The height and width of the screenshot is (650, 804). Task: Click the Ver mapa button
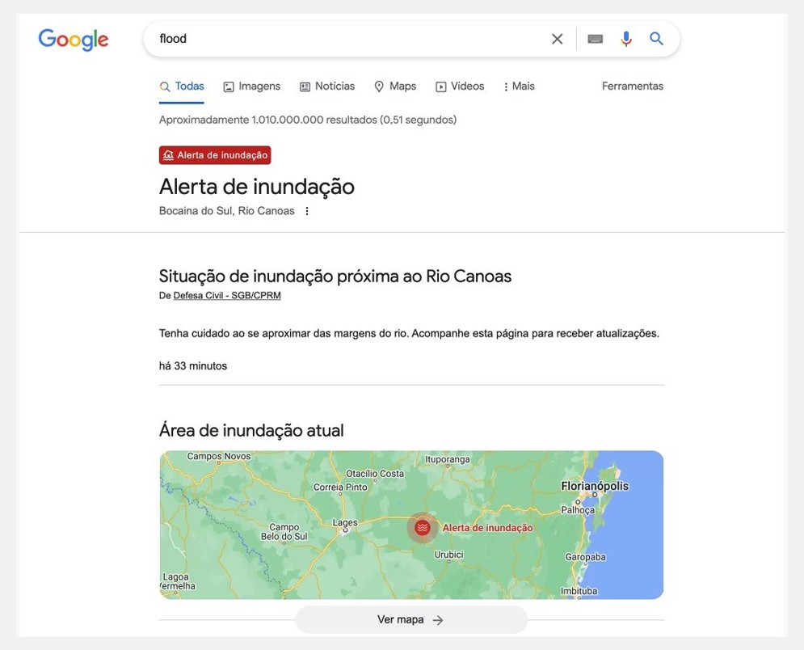point(411,619)
